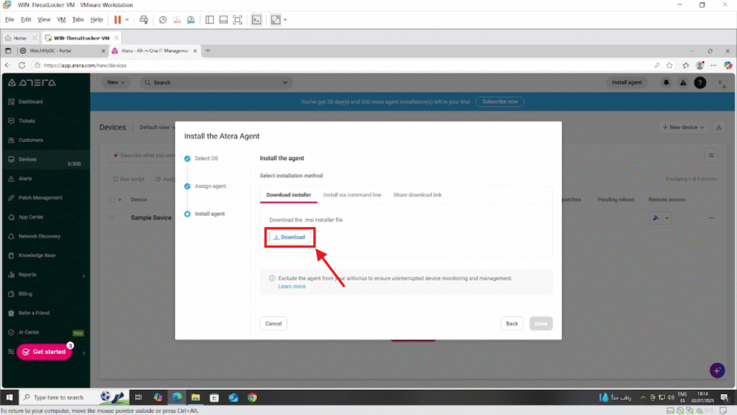Expand the sidebar collapse arrow near Get started
The width and height of the screenshot is (737, 415).
[x=84, y=353]
